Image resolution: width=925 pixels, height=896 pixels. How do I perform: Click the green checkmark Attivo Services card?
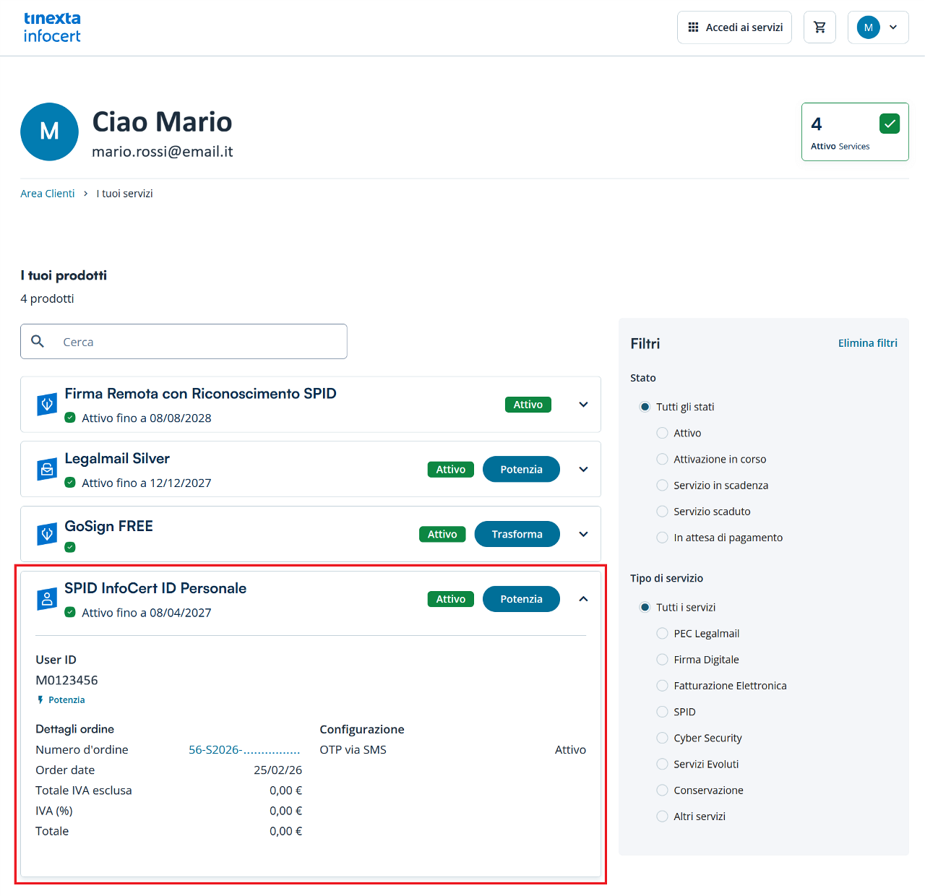point(854,132)
